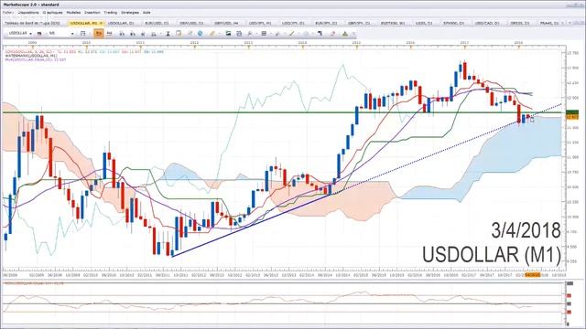Open the Modèles menu
This screenshot has height=329, width=586.
(73, 12)
